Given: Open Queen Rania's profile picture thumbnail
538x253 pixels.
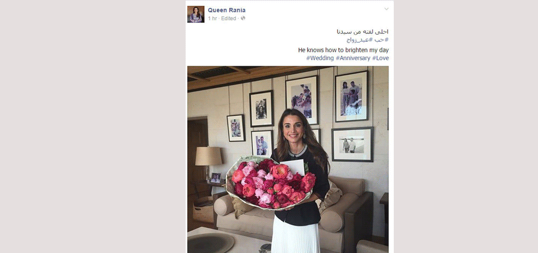Looking at the screenshot, I should [x=196, y=14].
